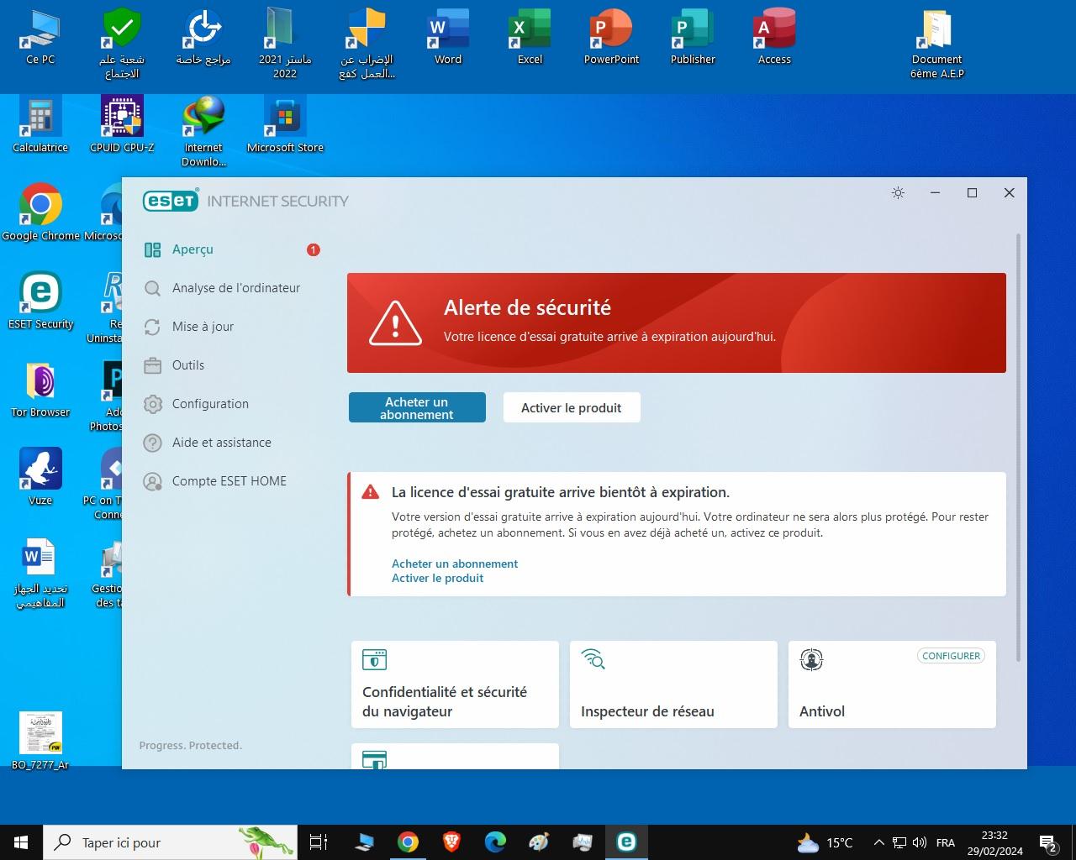Click the Alerte de sécurité red banner
Viewport: 1076px width, 860px height.
[x=677, y=322]
